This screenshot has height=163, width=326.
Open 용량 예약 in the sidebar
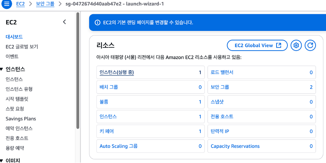[x=15, y=148]
